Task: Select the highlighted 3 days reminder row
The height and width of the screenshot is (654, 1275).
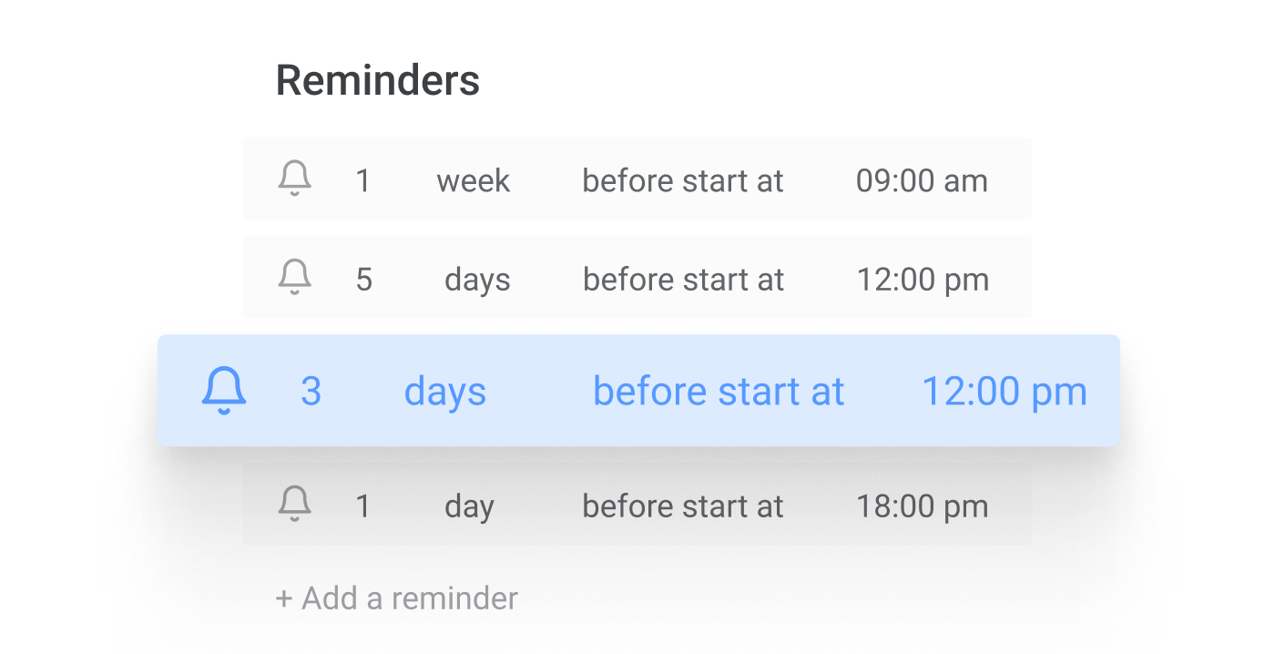Action: tap(637, 391)
